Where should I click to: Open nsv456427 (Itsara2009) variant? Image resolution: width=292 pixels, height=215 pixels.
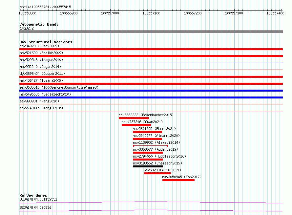click(41, 80)
